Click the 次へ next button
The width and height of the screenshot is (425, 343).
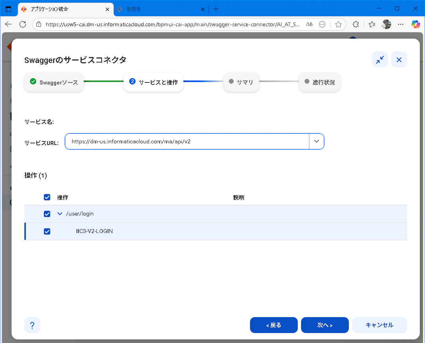click(x=325, y=325)
